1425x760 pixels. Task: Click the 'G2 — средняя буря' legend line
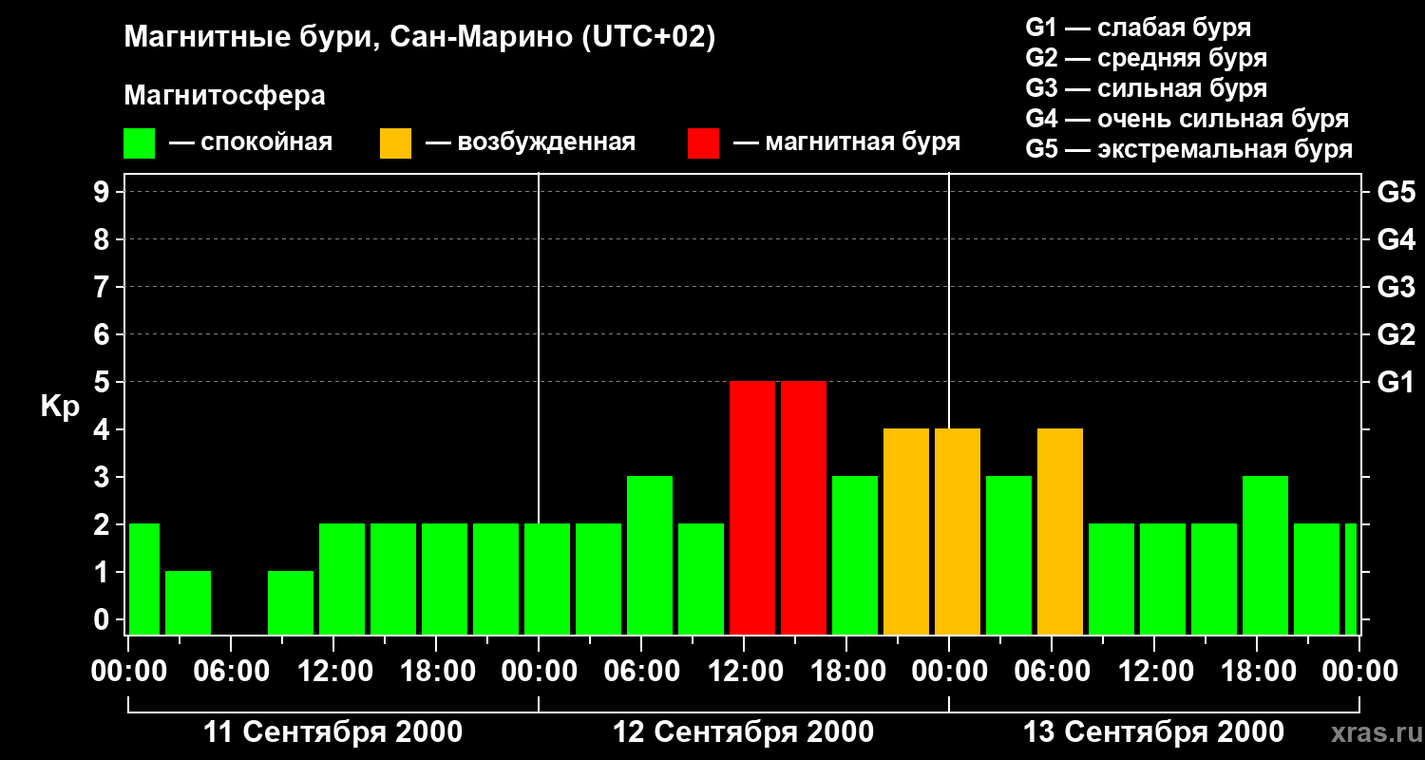point(1147,58)
